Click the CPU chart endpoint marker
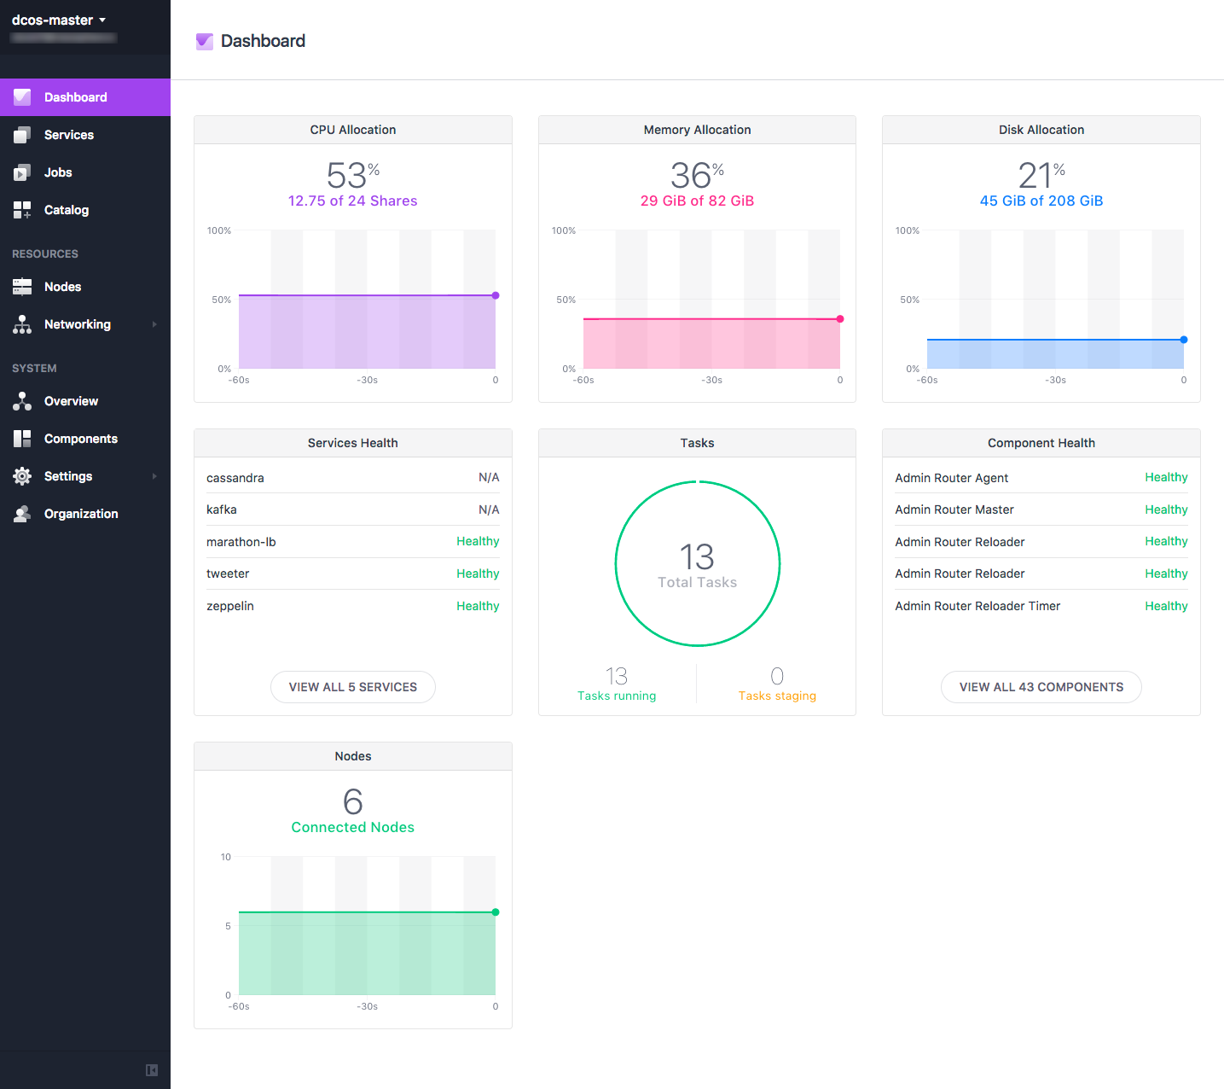 pos(496,295)
